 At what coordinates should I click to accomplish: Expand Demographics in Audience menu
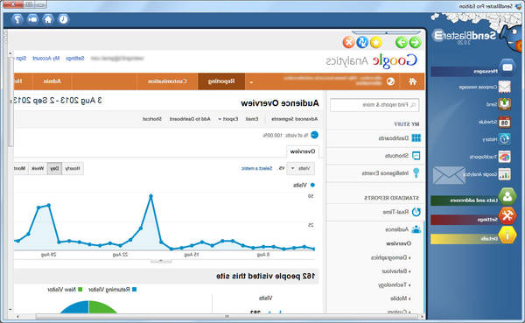(391, 257)
